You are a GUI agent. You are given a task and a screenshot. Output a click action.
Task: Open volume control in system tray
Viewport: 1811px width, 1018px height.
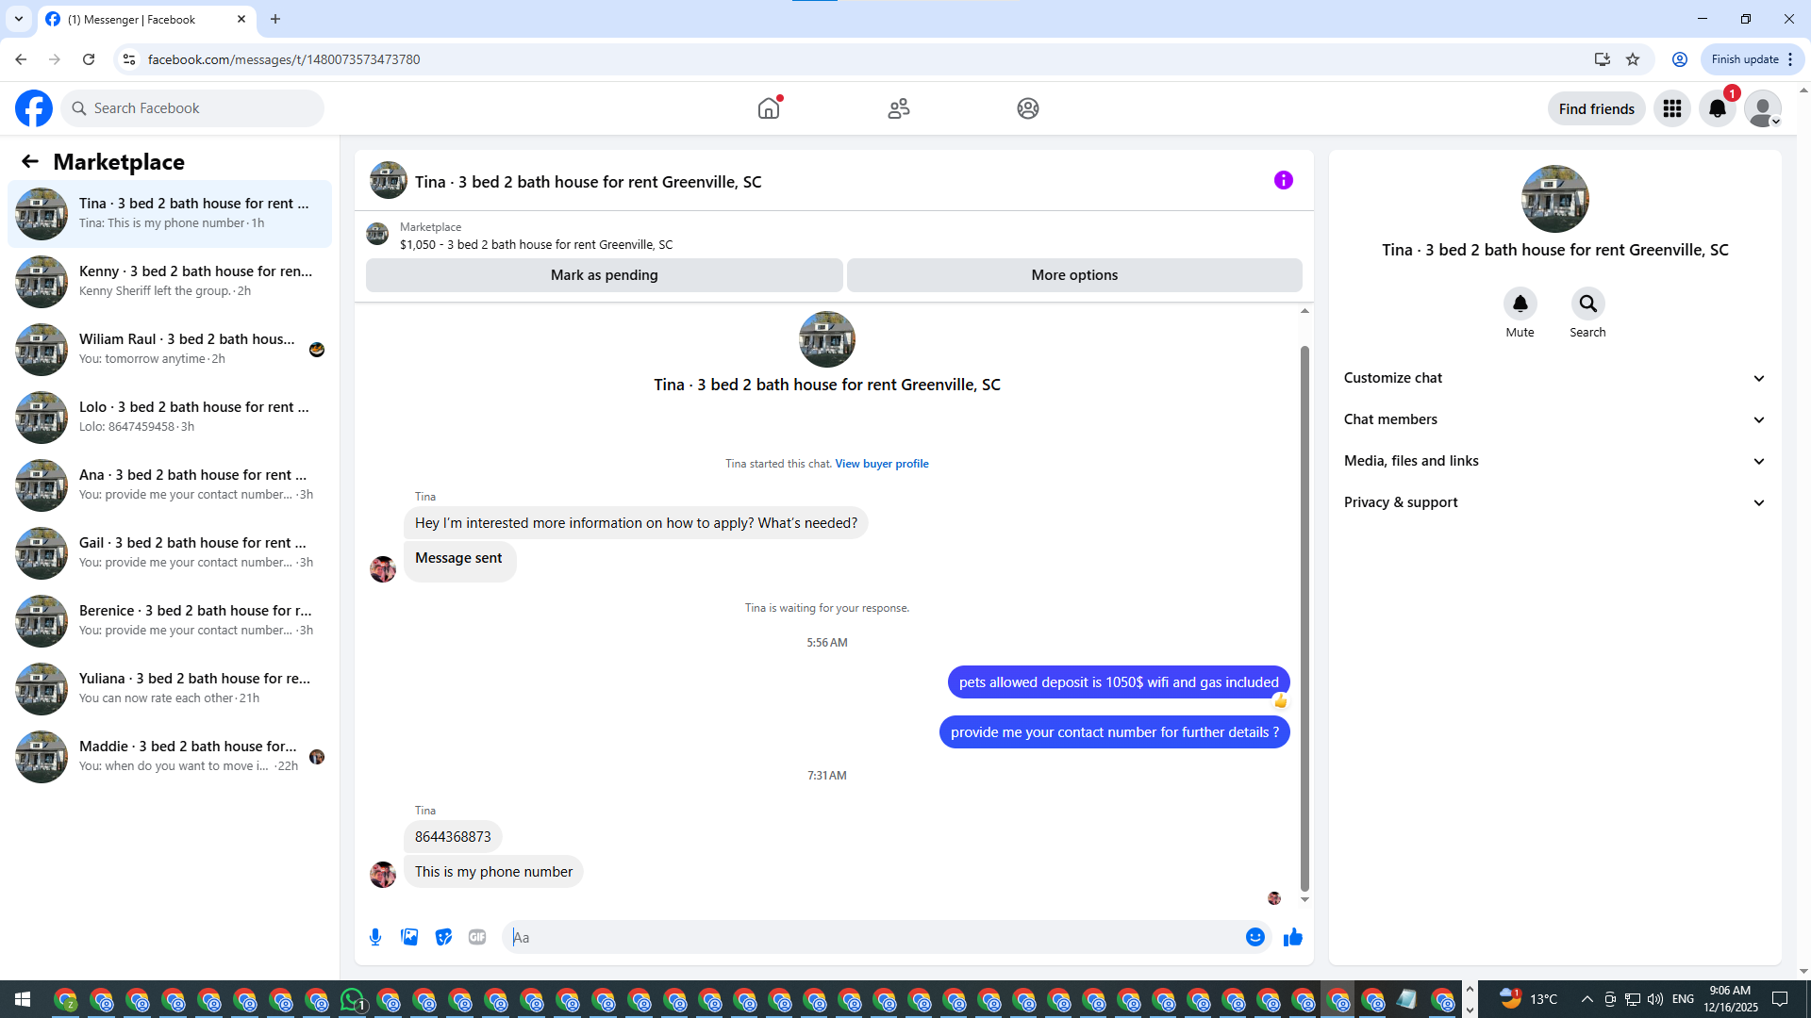pyautogui.click(x=1655, y=999)
